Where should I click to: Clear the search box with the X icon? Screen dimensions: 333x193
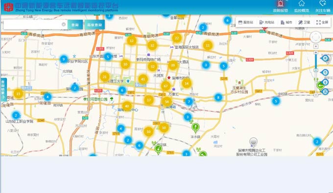[x=64, y=24]
